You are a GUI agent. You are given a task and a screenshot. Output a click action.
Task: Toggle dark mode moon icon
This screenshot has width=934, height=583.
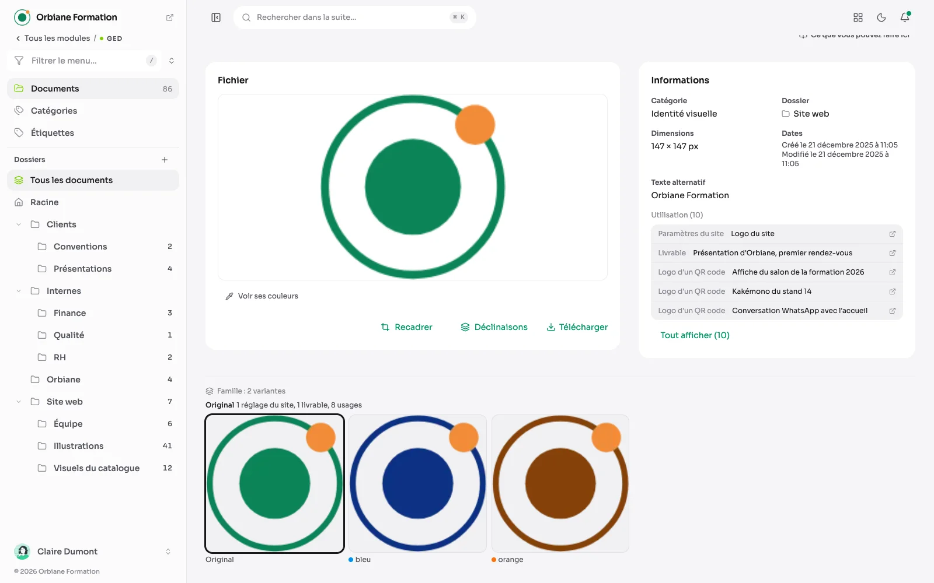[881, 17]
